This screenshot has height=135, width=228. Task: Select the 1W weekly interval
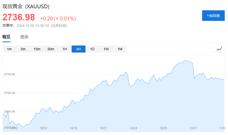coord(106,49)
